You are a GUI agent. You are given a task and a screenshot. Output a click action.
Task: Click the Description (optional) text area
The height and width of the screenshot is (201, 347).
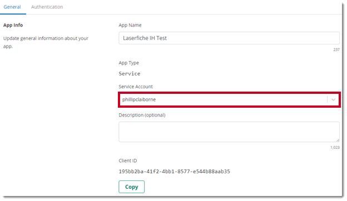pos(229,132)
